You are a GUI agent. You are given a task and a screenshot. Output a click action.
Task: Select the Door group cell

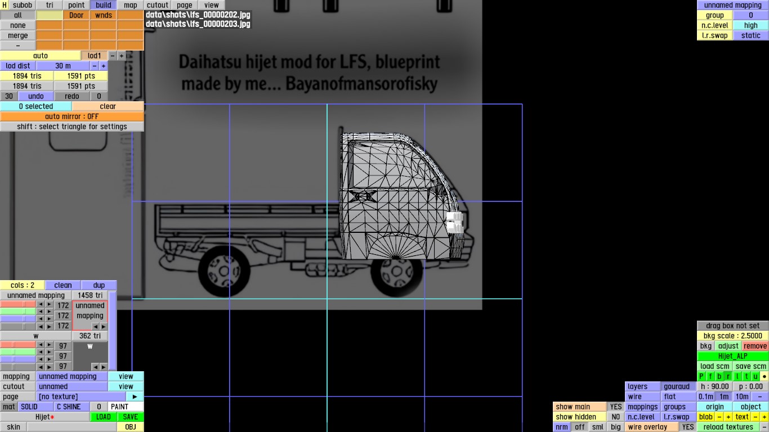pyautogui.click(x=77, y=15)
